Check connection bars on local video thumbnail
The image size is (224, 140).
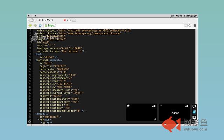click(154, 106)
